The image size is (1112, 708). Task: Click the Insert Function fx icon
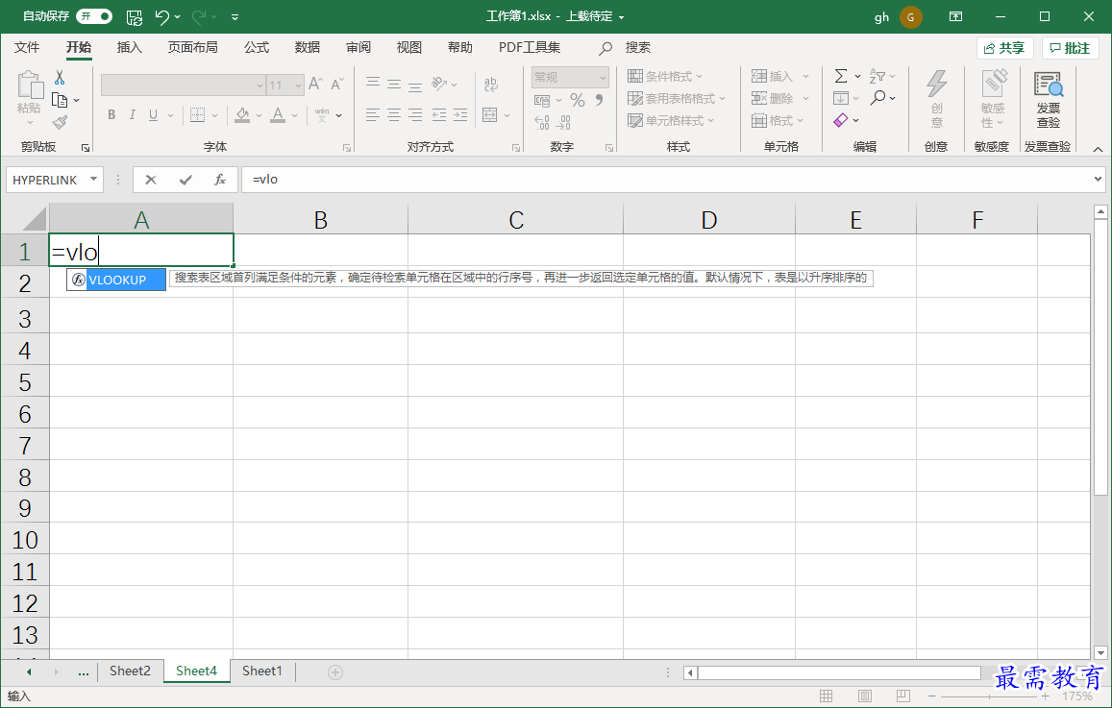[220, 180]
